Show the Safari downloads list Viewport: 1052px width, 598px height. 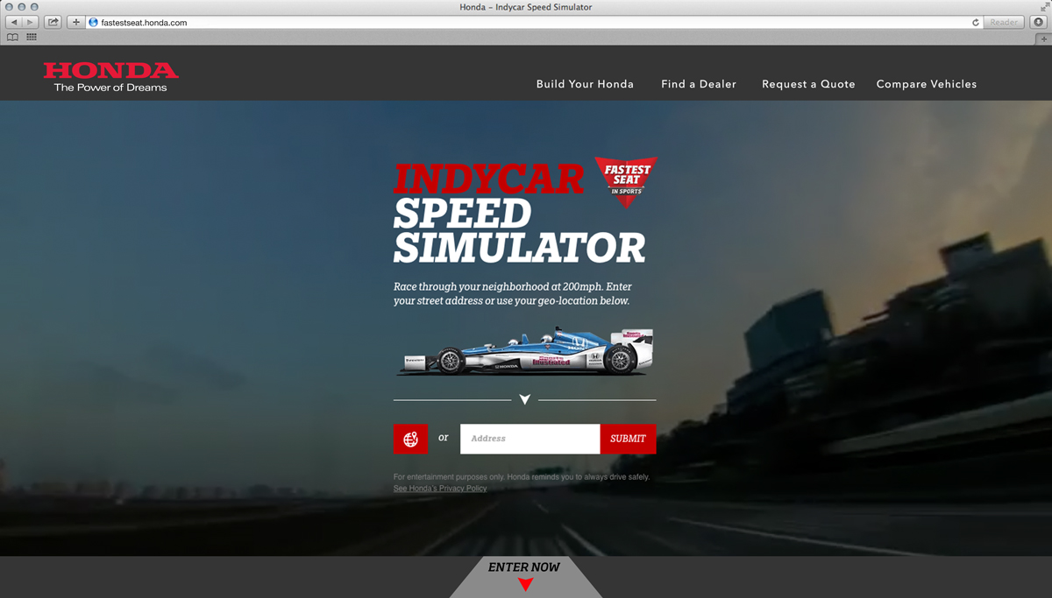[x=1039, y=23]
